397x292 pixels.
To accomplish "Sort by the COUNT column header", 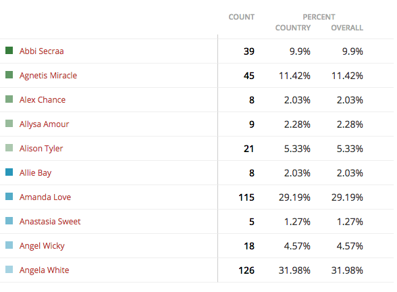I will (241, 17).
